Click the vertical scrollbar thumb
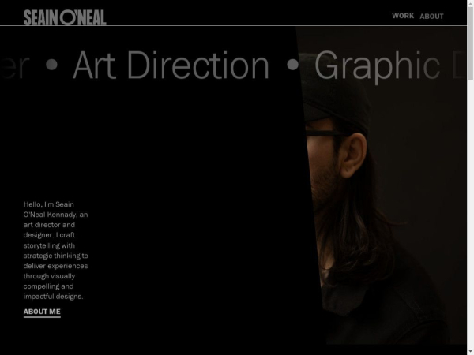The image size is (474, 355). pos(470,43)
